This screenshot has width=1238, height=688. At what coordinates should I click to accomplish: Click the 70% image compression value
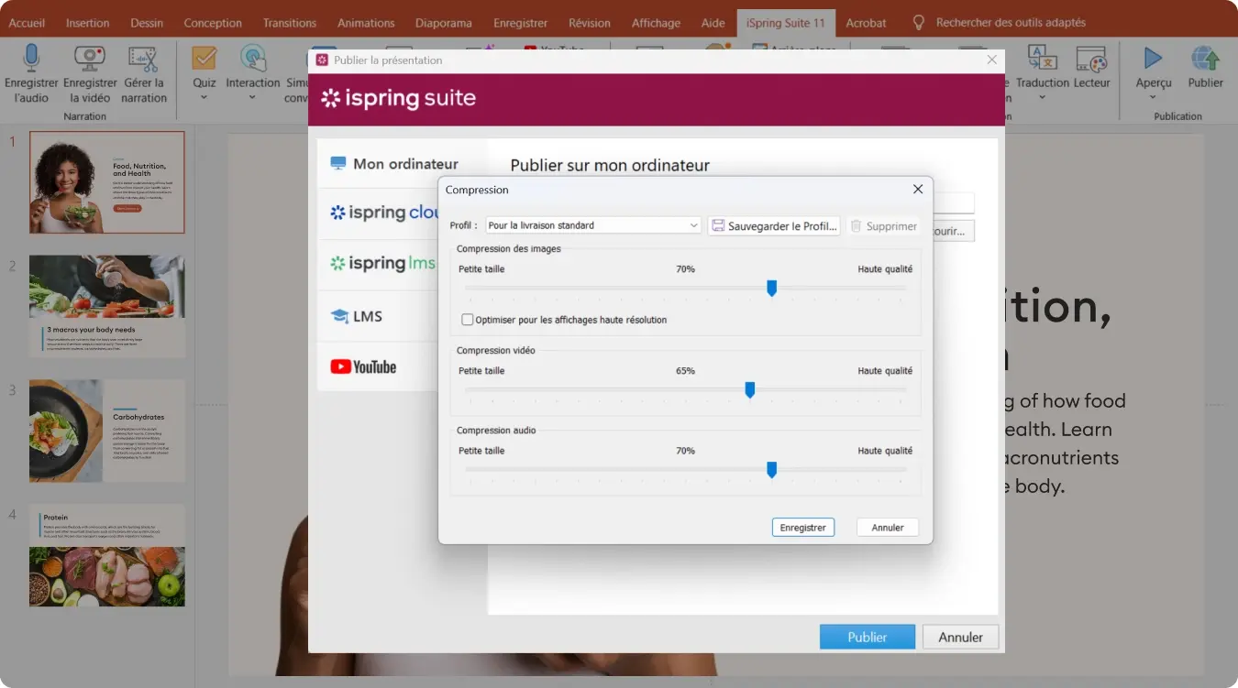(685, 269)
